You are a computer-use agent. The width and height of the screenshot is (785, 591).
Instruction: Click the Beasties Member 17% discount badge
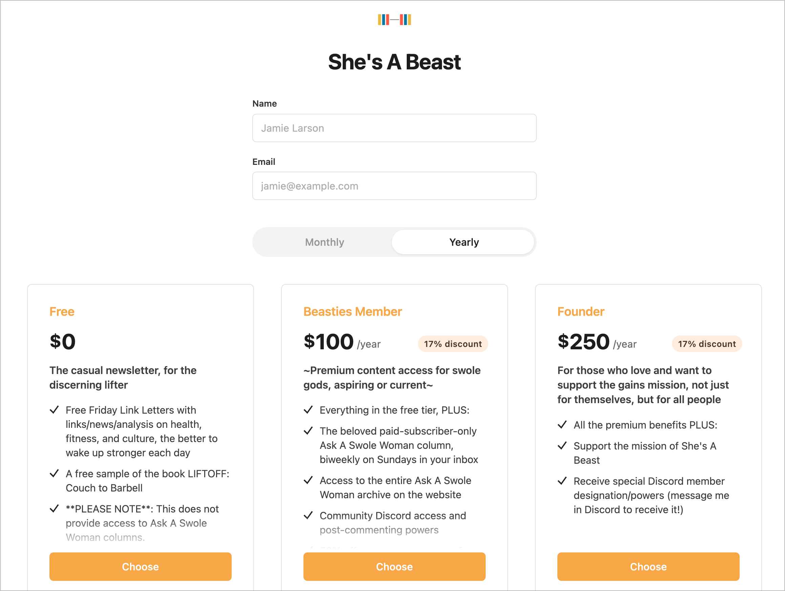click(453, 344)
